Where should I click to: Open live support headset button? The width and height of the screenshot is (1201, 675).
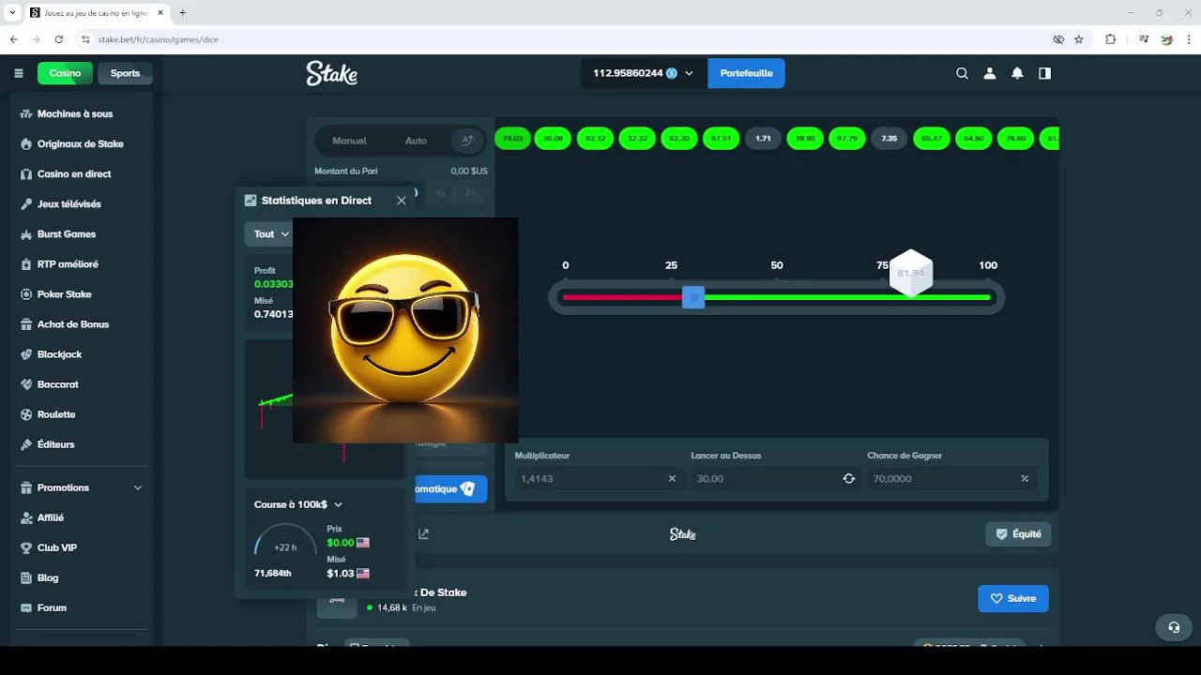1173,627
